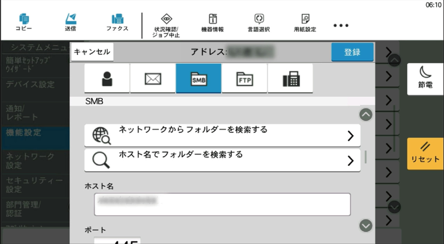The image size is (444, 244).
Task: Open the Fax (ファクス) function
Action: tap(117, 23)
